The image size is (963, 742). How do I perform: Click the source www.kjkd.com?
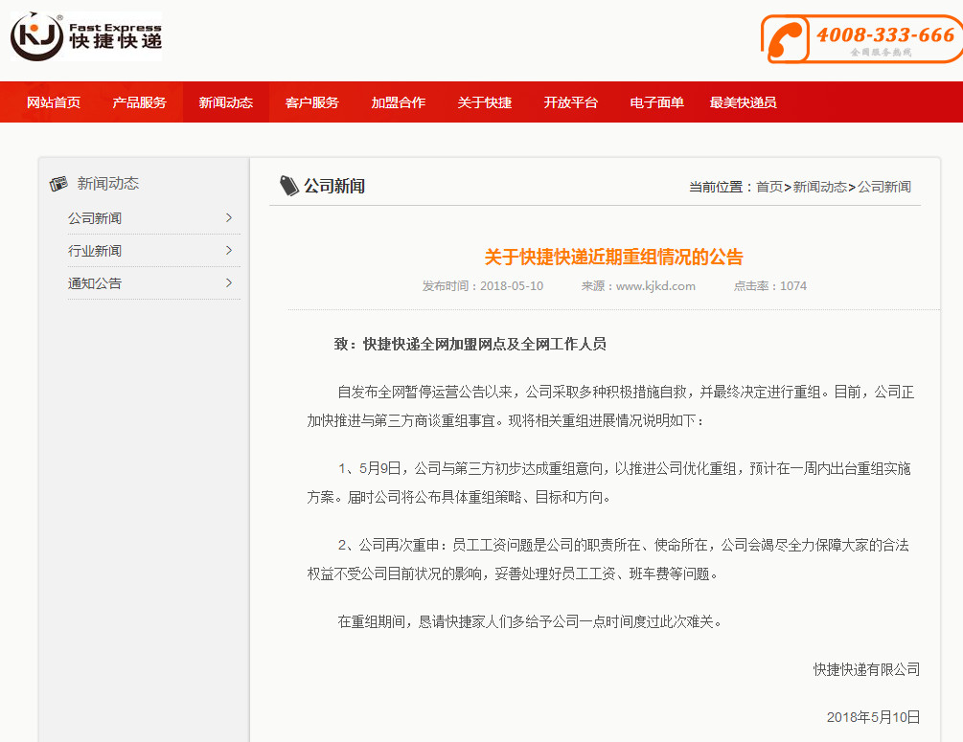pyautogui.click(x=655, y=286)
